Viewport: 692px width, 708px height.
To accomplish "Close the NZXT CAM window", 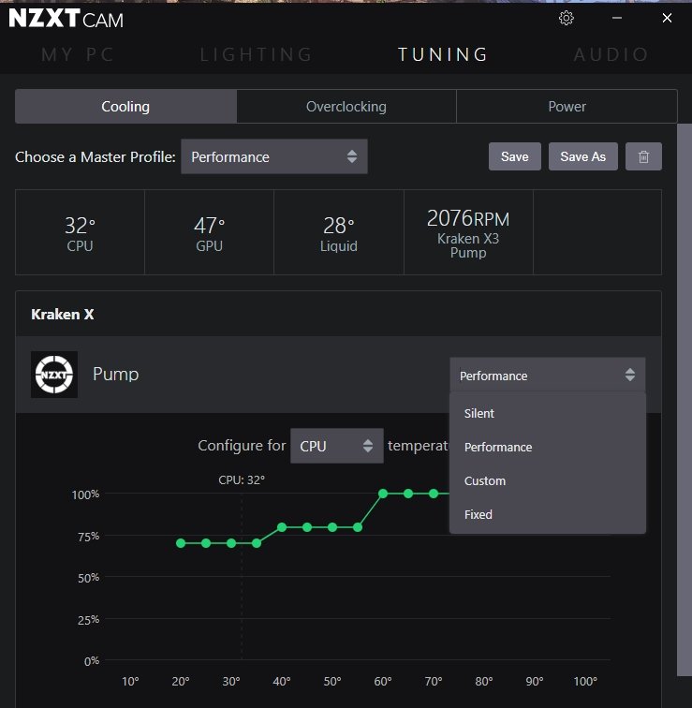I will (x=667, y=18).
